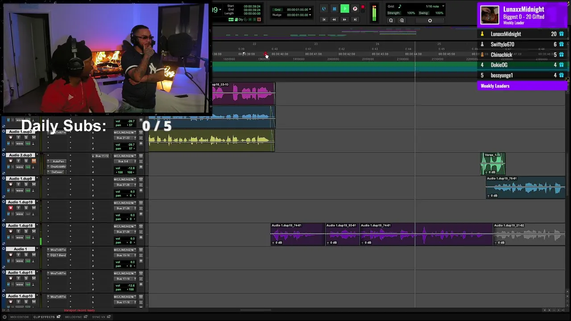571x321 pixels.
Task: Open the Bus 11-12 send on Audio 2.dup3
Action: pyautogui.click(x=102, y=156)
